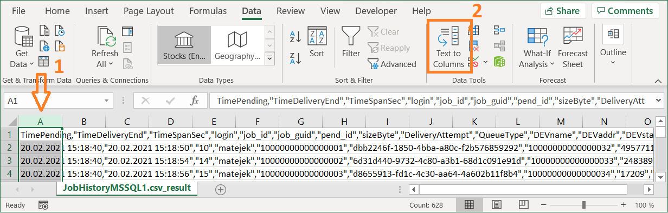668x213 pixels.
Task: Switch to Normal view
Action: click(x=470, y=205)
